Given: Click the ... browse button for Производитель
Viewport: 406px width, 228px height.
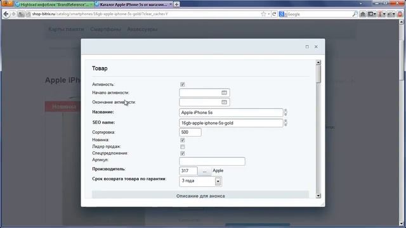Looking at the screenshot, I should click(204, 171).
